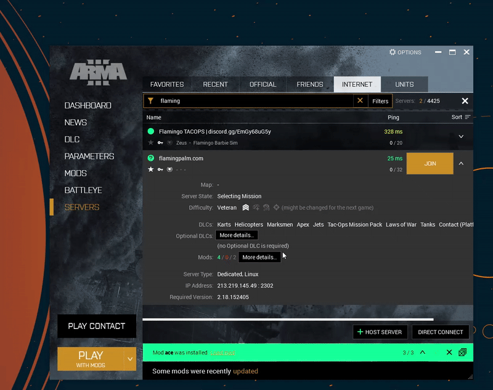Click the dismiss-all notifications icon
This screenshot has height=390, width=493.
click(463, 352)
